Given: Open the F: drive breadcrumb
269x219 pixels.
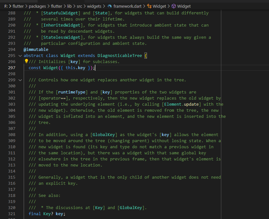Looking at the screenshot, I should (6, 6).
